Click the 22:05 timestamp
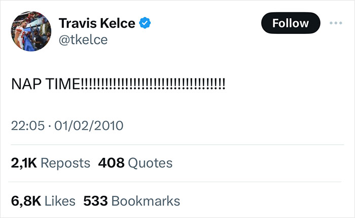Viewport: 355px width, 218px height. (x=27, y=125)
